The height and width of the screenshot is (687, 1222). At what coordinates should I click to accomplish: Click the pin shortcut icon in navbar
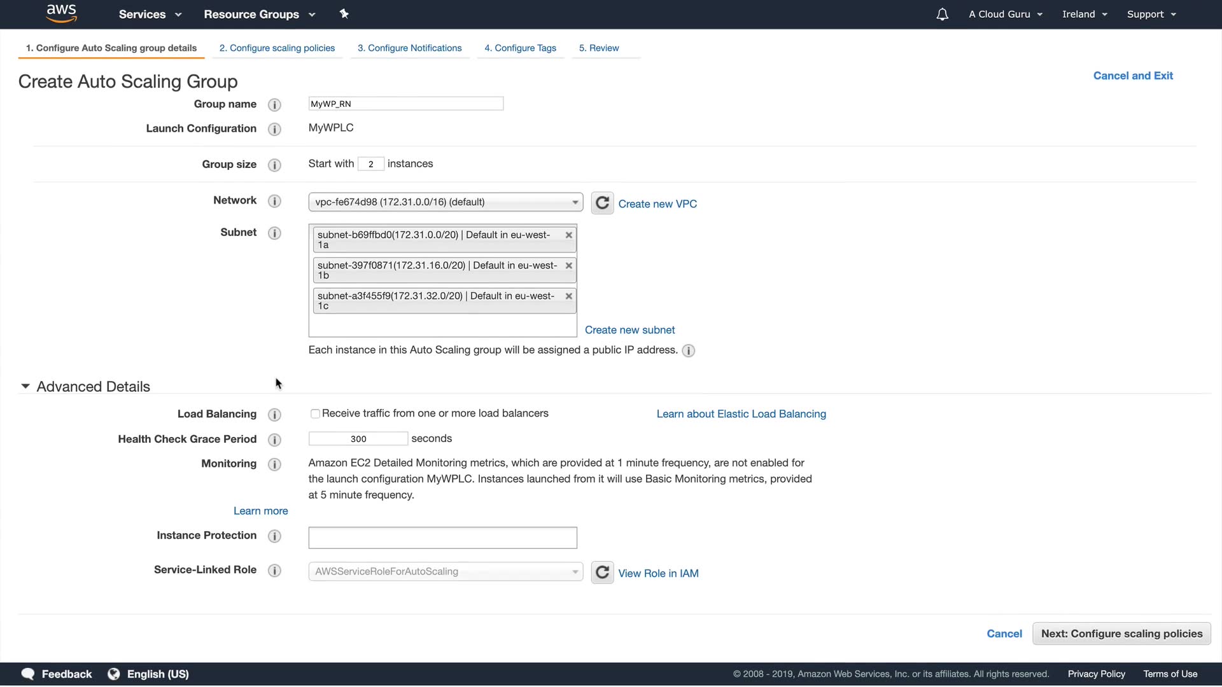pos(344,14)
